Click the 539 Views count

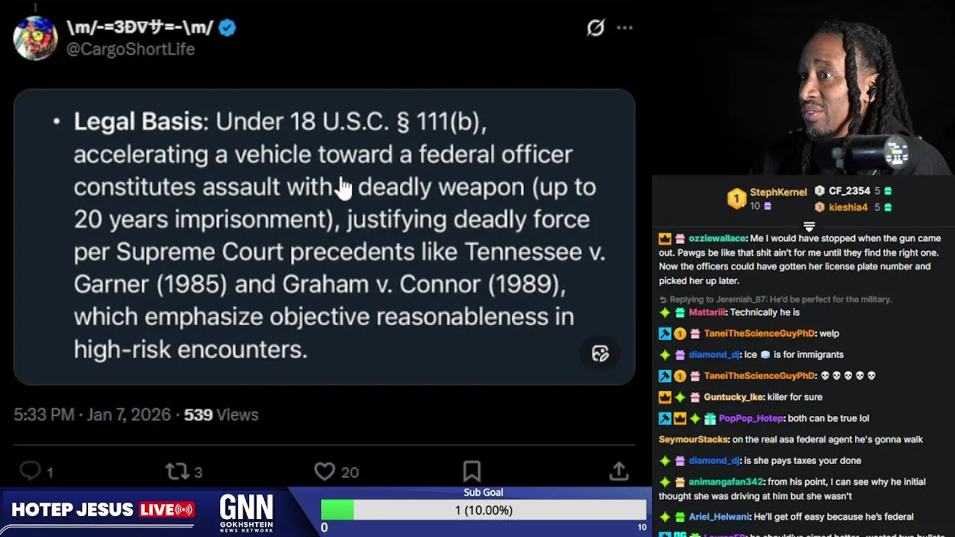coord(221,415)
